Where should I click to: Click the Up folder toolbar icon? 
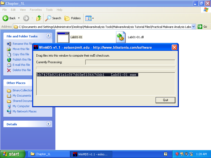[39, 18]
